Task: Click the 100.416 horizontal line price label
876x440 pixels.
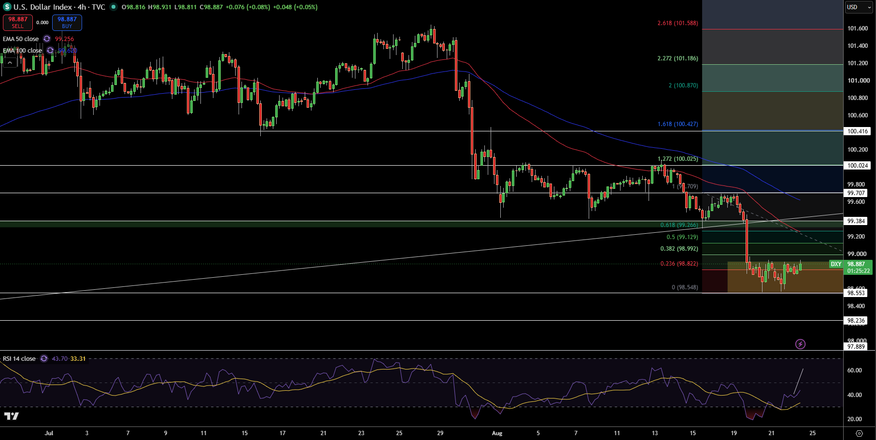Action: point(858,131)
